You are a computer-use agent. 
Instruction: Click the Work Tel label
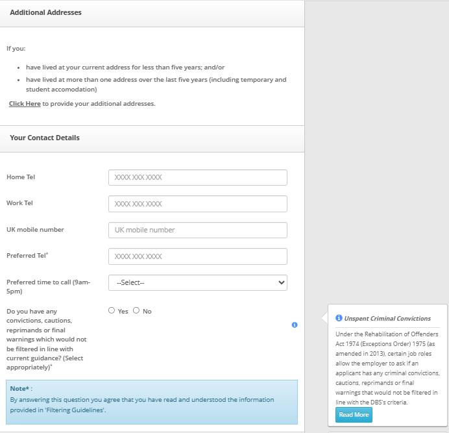coord(19,203)
